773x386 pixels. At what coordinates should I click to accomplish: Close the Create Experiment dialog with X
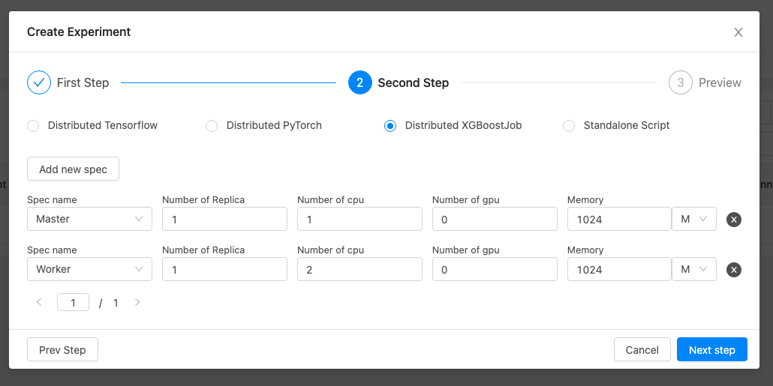click(738, 32)
